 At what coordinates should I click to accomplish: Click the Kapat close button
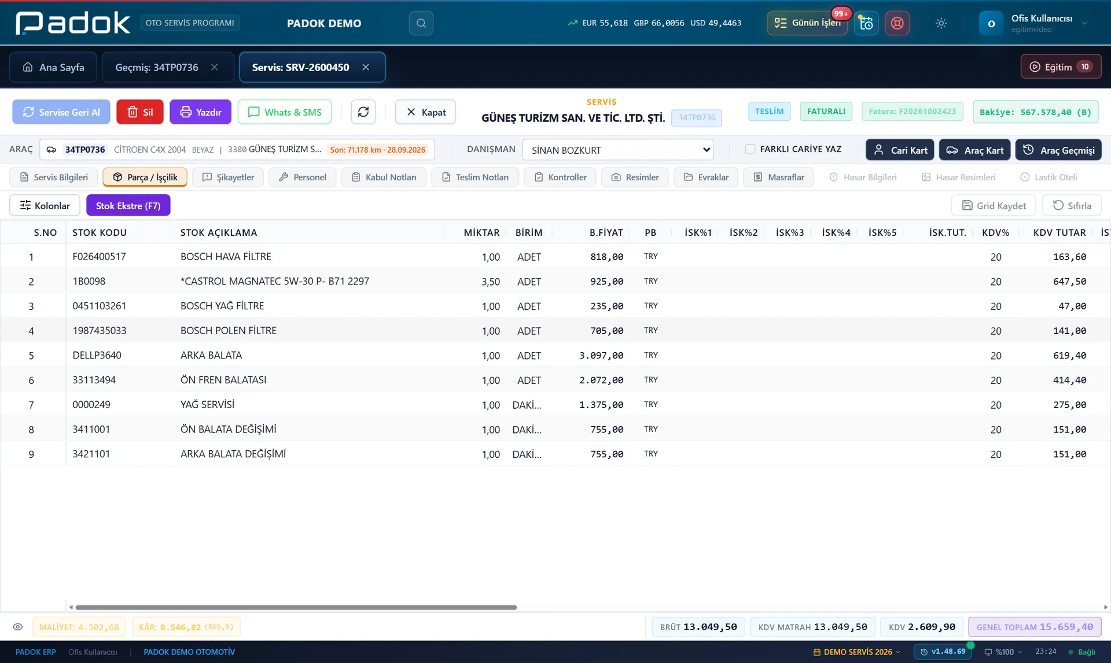pos(425,112)
